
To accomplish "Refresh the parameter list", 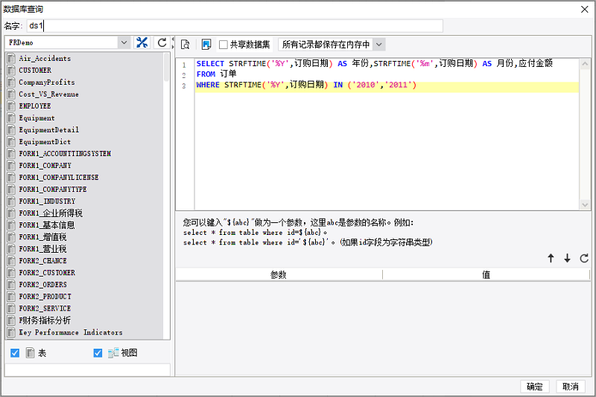I will pos(584,258).
